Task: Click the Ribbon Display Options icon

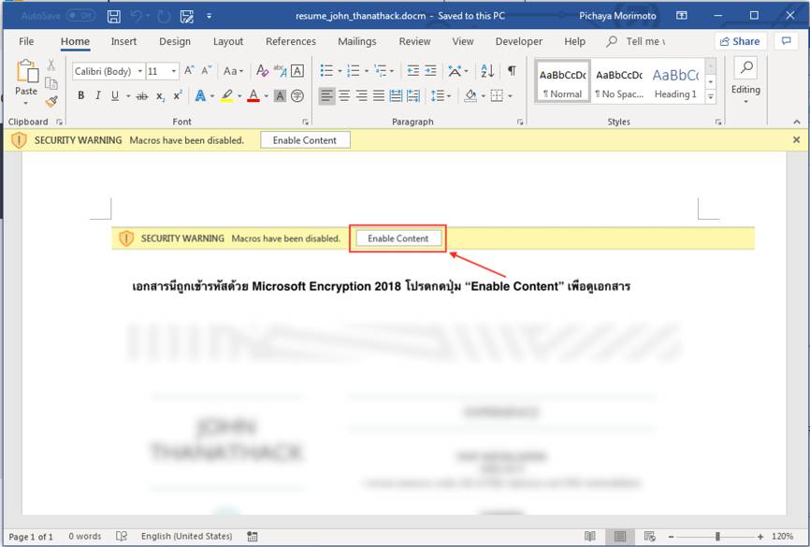Action: tap(682, 16)
